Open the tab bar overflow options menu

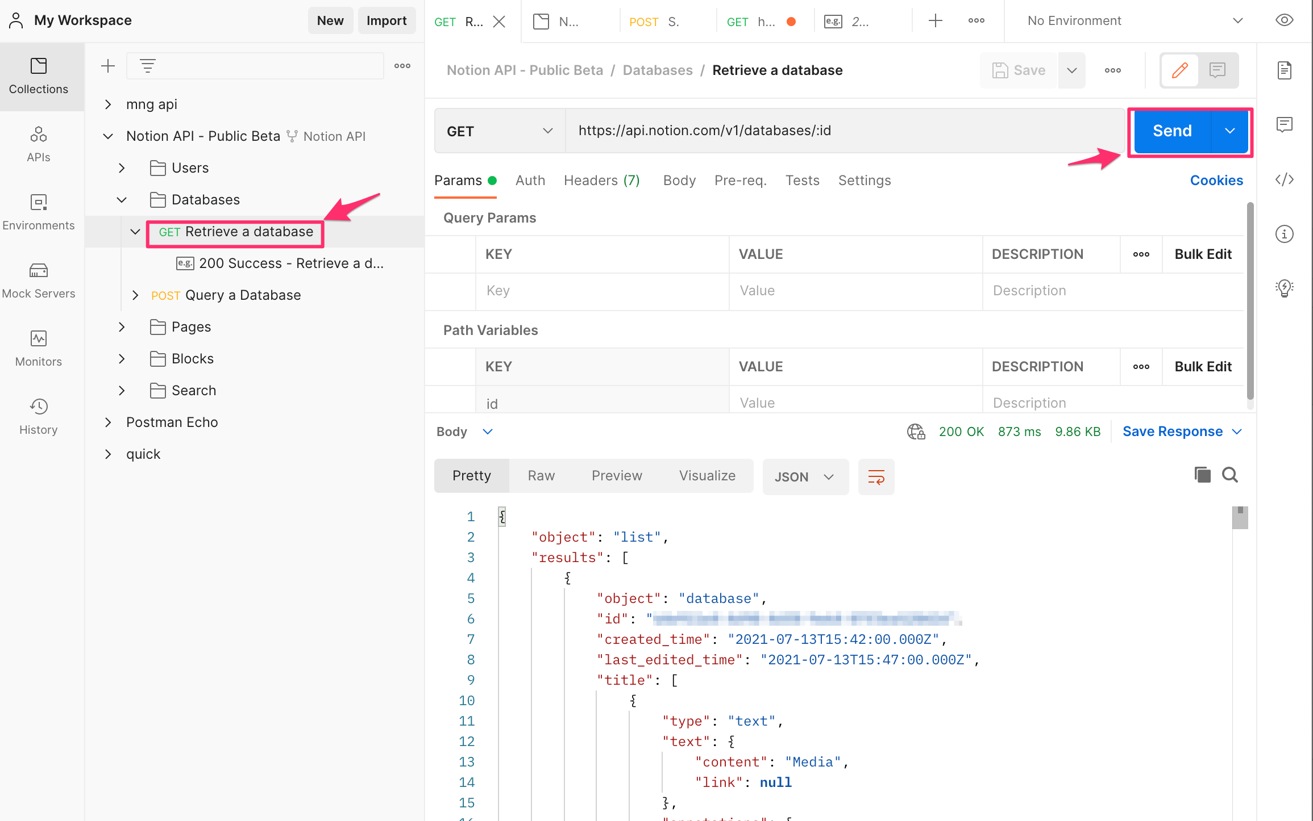click(977, 21)
